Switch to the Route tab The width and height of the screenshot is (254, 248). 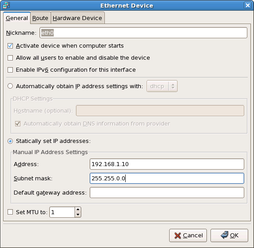(40, 18)
